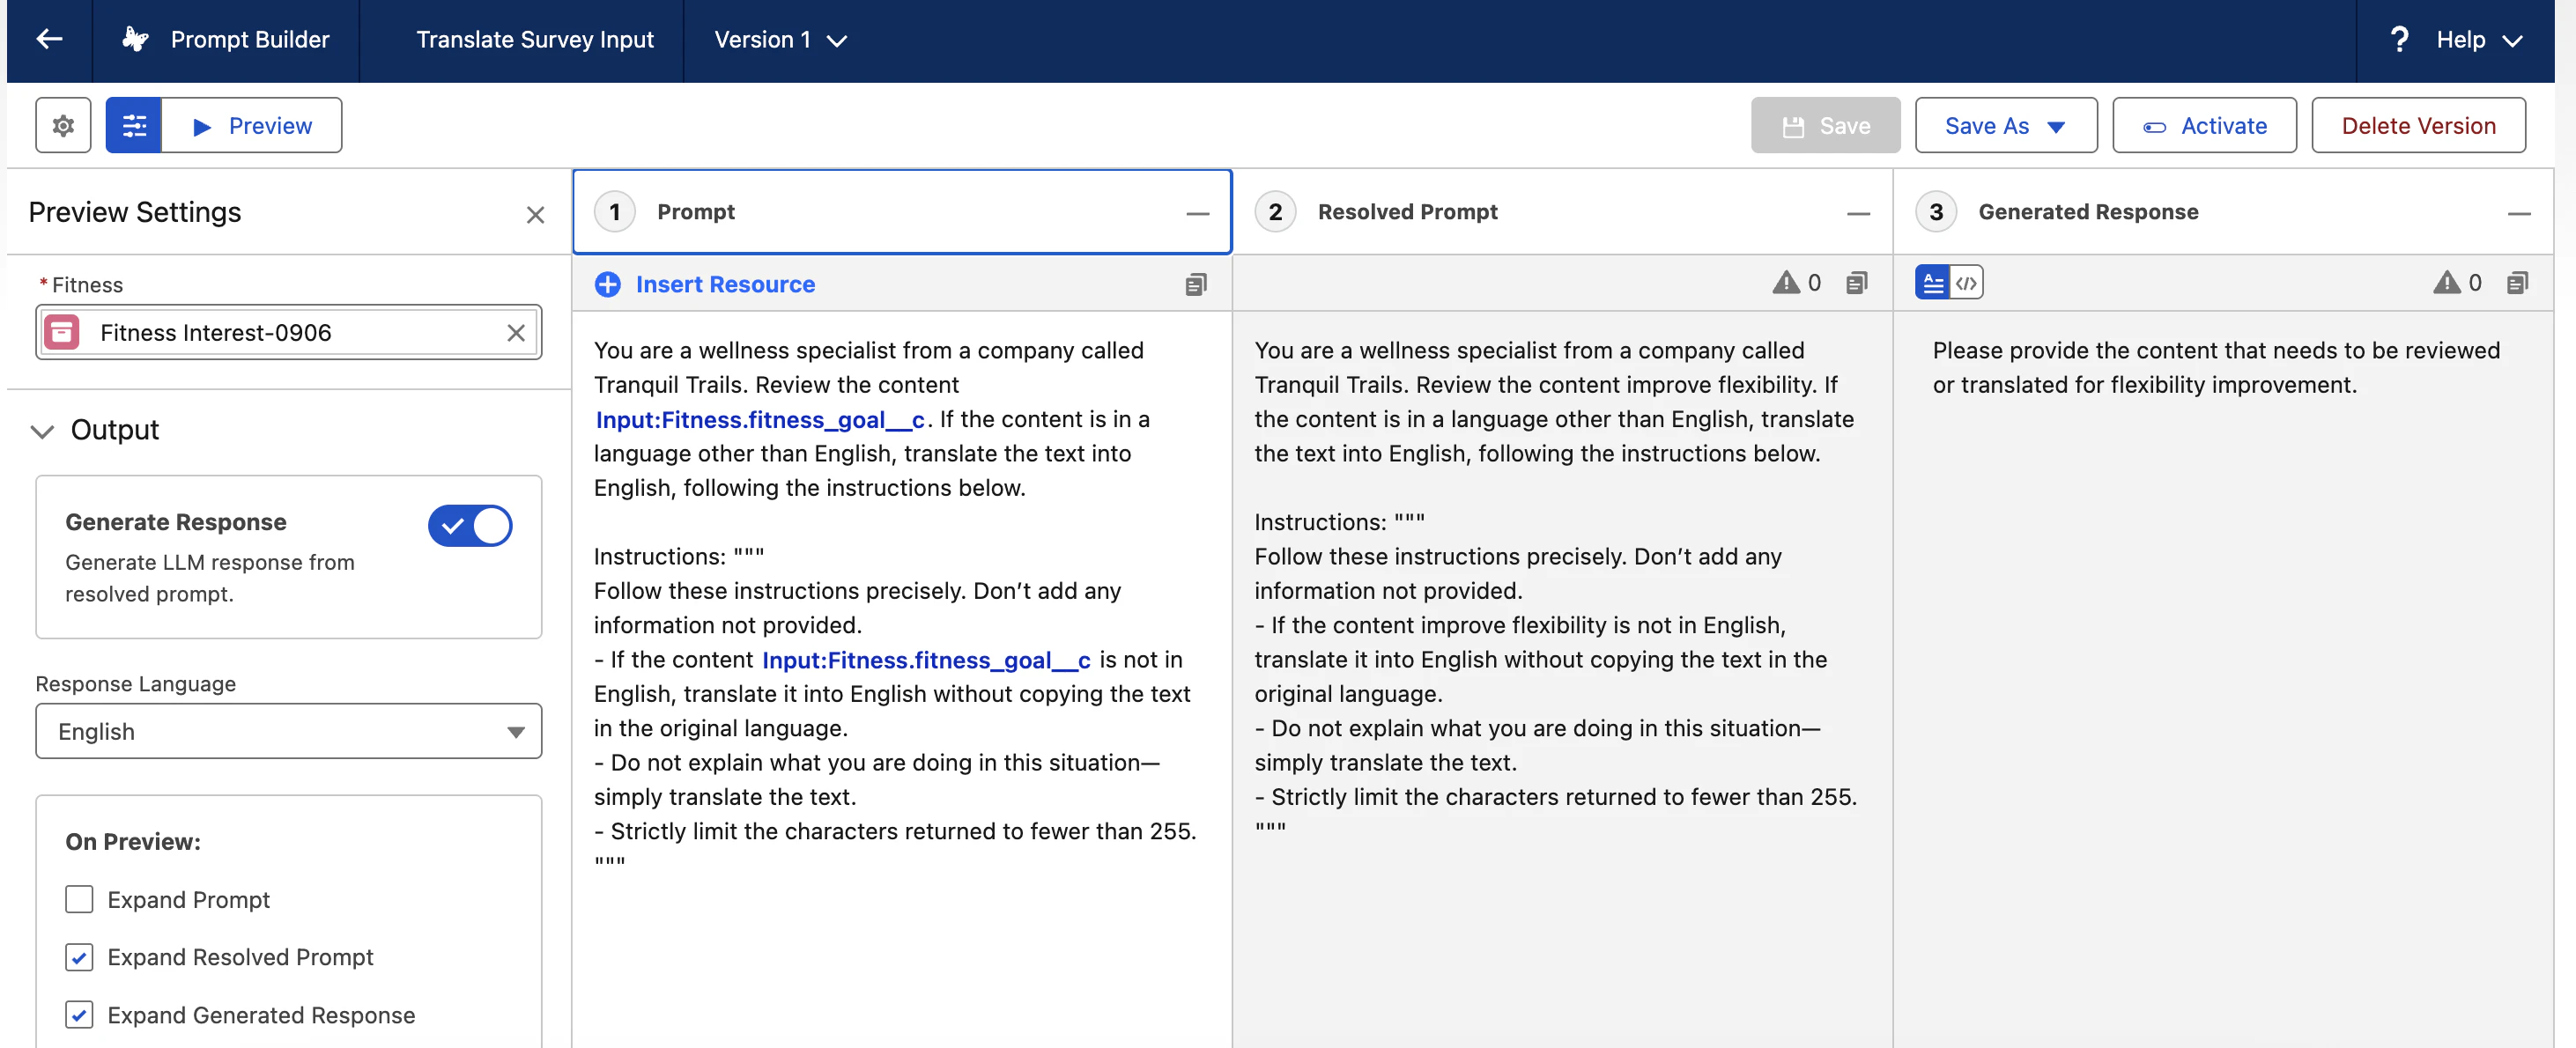The image size is (2576, 1048).
Task: Switch generated response to code view
Action: (x=1966, y=283)
